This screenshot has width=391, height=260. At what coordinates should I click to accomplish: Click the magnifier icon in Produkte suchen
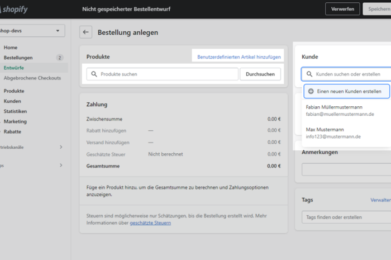coord(94,74)
